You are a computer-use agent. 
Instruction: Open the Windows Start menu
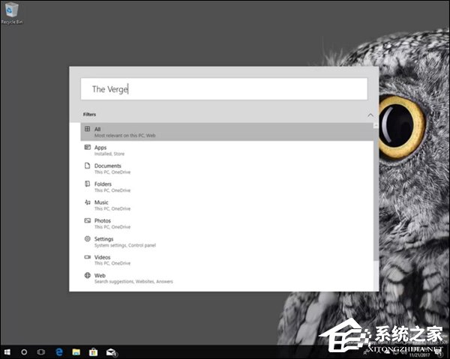point(7,352)
